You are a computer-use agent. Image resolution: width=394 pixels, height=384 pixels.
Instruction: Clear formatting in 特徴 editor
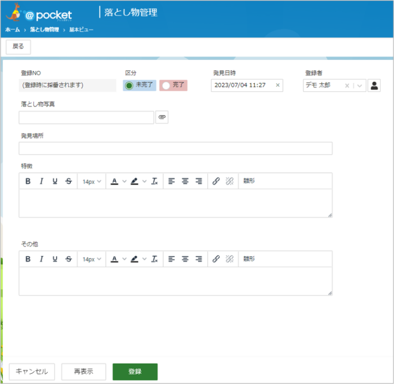click(154, 181)
